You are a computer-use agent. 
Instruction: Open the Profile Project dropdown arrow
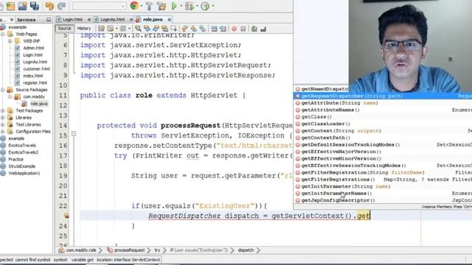pos(212,6)
